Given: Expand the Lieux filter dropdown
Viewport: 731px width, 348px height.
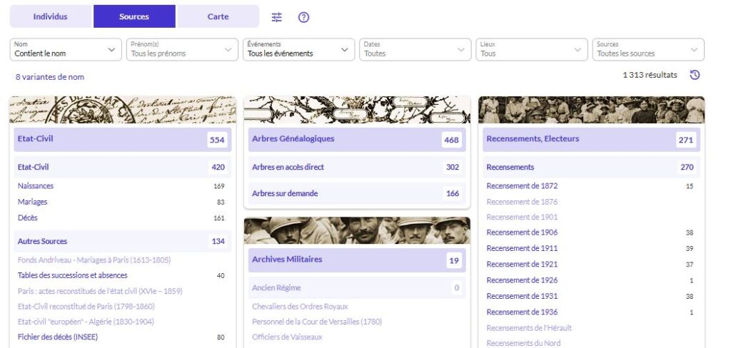Looking at the screenshot, I should tap(531, 49).
